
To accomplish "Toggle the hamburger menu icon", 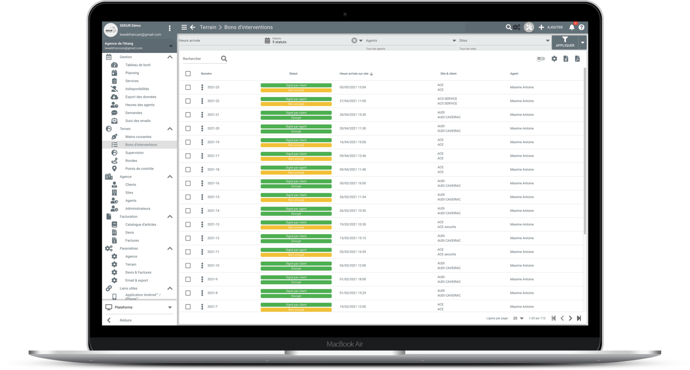I will coord(184,27).
